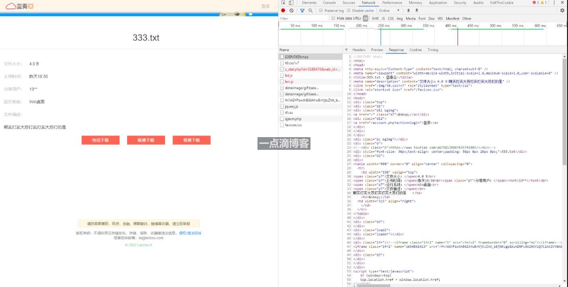
Task: Open the Security panel
Action: (x=460, y=2)
